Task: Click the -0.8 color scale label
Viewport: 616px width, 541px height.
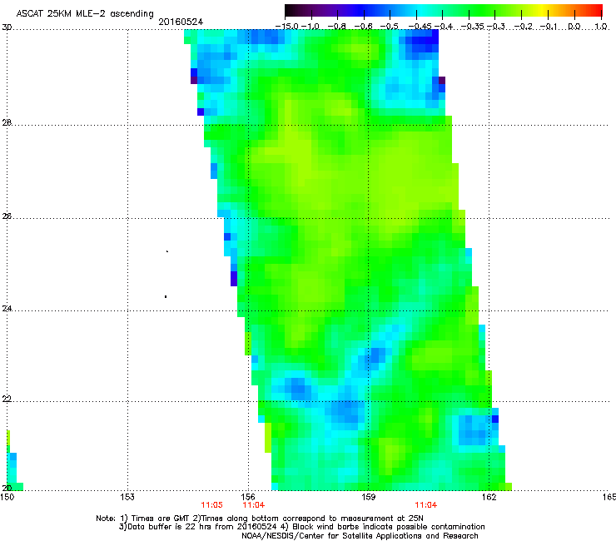Action: coord(336,27)
